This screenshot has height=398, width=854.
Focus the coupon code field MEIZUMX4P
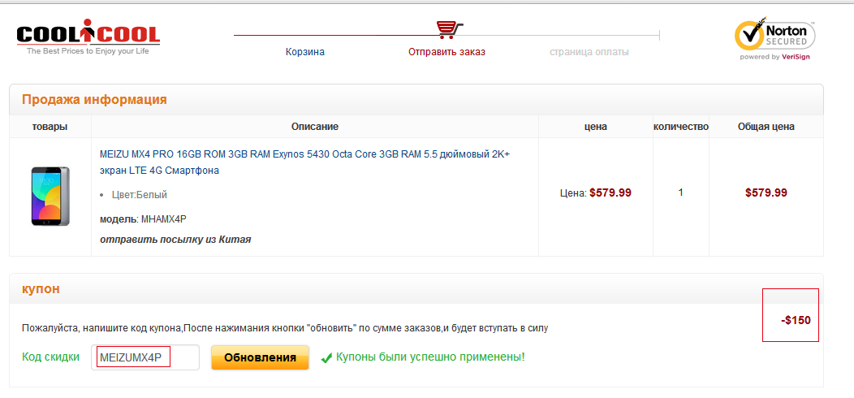coord(144,357)
